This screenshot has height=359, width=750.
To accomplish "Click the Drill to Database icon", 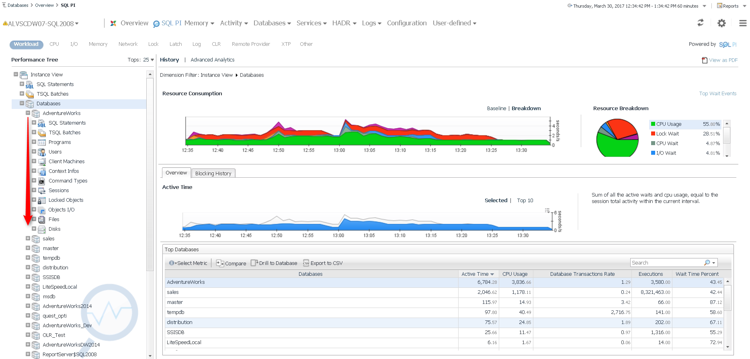I will [254, 263].
